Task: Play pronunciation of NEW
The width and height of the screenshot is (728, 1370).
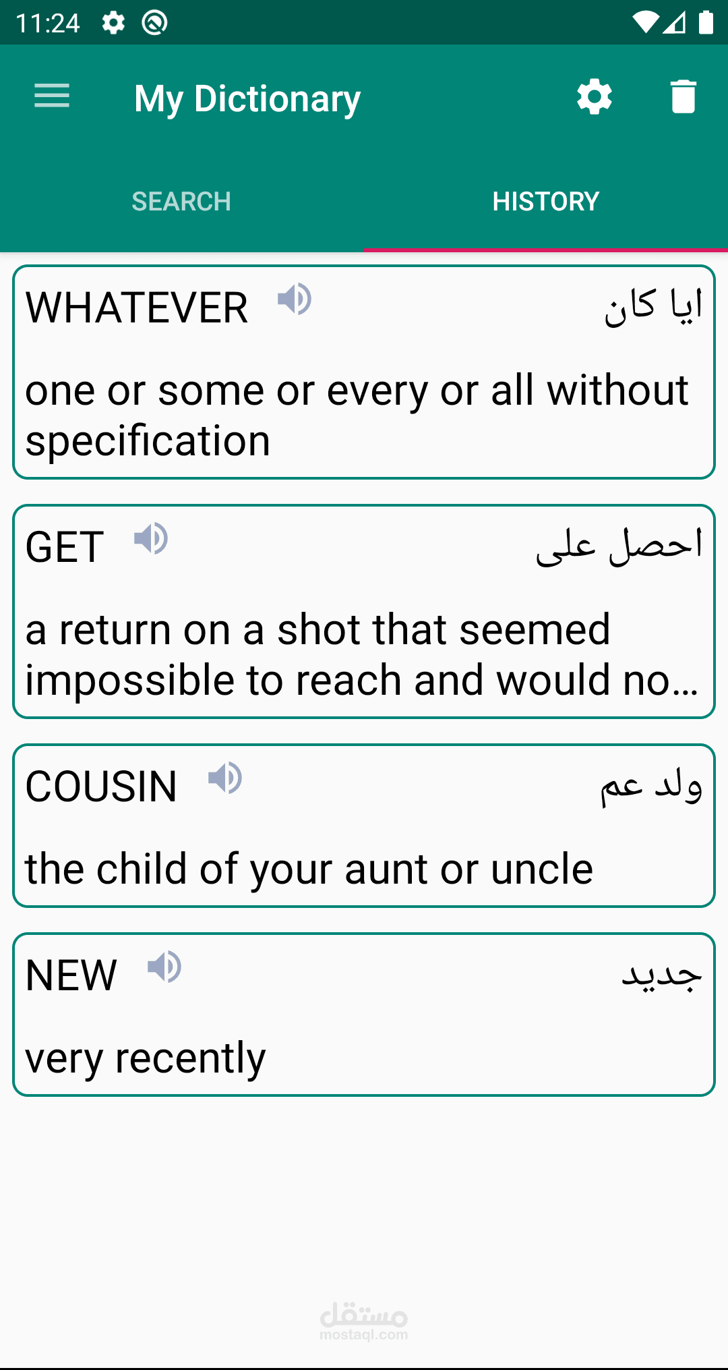Action: (164, 967)
